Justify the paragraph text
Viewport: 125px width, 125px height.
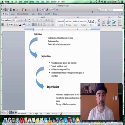(x=41, y=24)
